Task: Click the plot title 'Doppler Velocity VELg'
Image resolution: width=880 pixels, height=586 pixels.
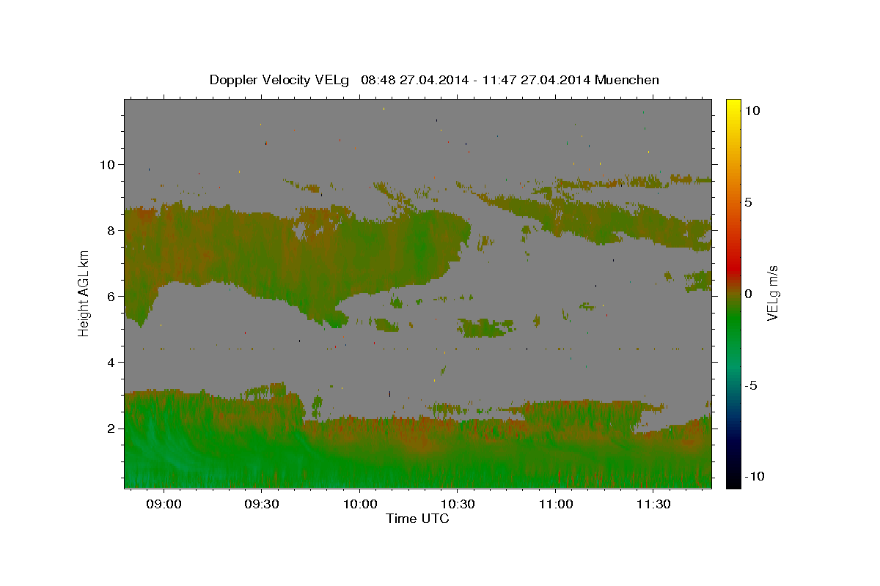Action: point(280,80)
